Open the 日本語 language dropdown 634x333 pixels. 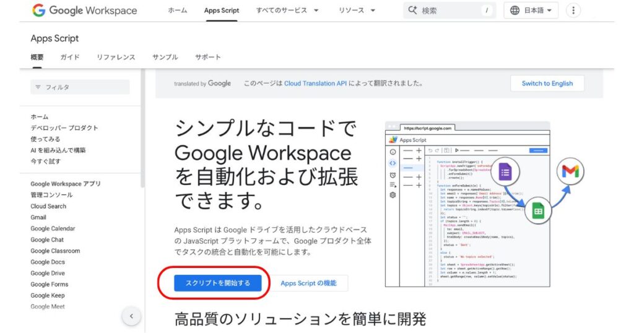click(x=531, y=11)
